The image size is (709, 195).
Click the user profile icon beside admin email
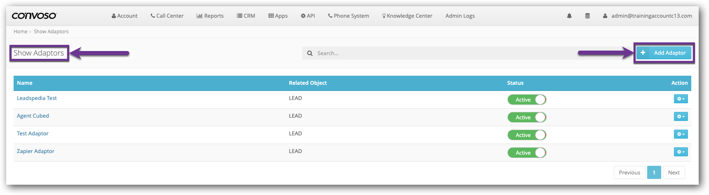tap(605, 16)
